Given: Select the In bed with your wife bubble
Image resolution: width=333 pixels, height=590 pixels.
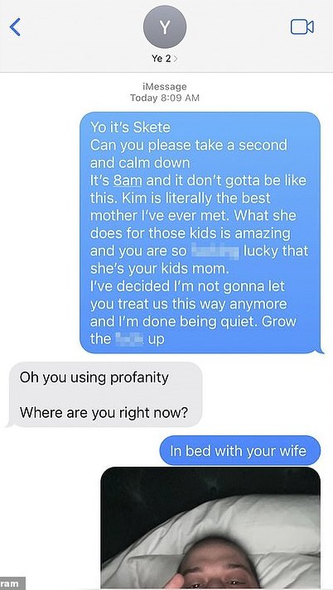Looking at the screenshot, I should [240, 451].
